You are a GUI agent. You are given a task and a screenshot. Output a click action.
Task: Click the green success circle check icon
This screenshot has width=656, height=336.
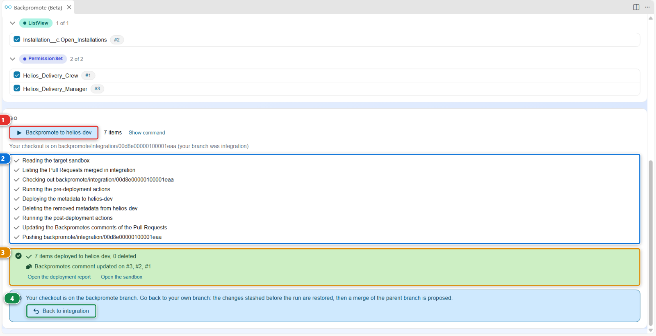[x=18, y=256]
